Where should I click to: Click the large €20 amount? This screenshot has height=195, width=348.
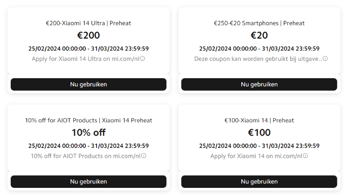[x=259, y=35]
